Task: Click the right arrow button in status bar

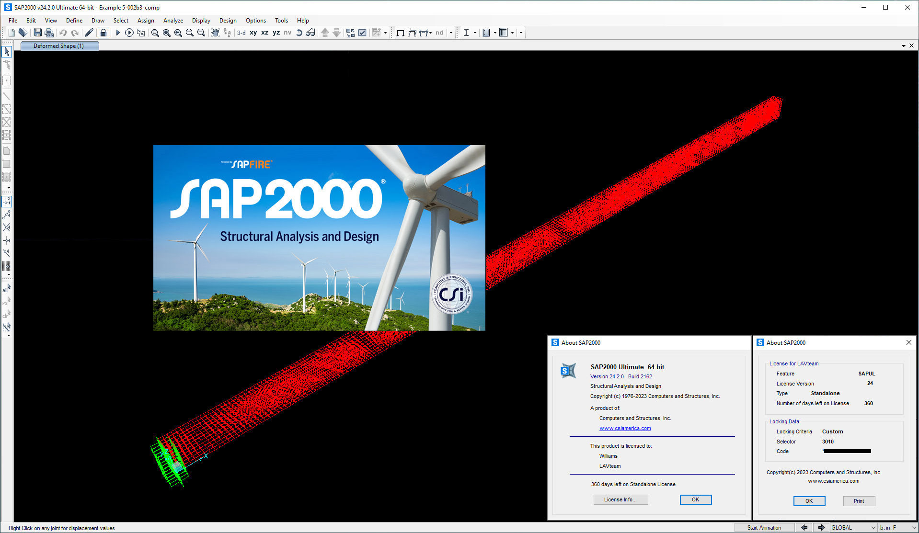Action: tap(821, 528)
